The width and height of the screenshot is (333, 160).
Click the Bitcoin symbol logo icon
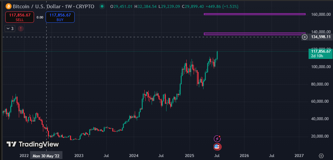[9, 6]
